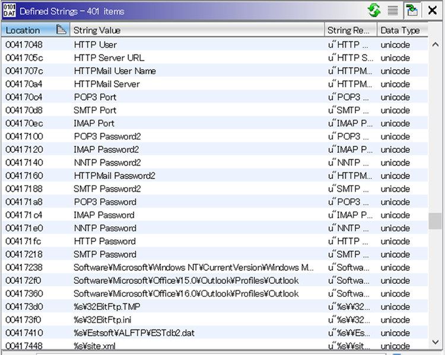Click the location address 0041705c
445x355 pixels.
tap(24, 58)
